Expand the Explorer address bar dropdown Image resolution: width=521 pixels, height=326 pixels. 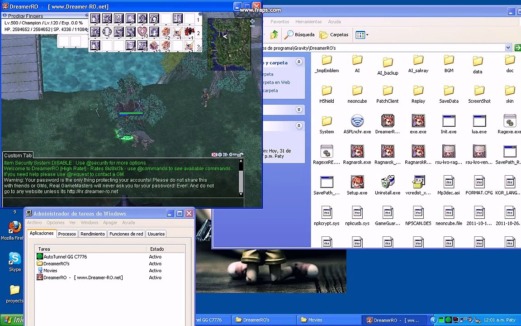508,48
